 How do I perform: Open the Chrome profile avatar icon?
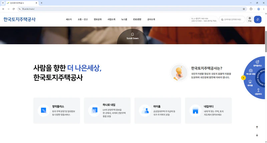[258, 9]
